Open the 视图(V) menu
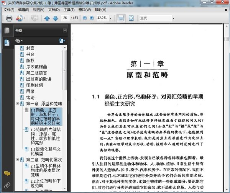 (39, 10)
